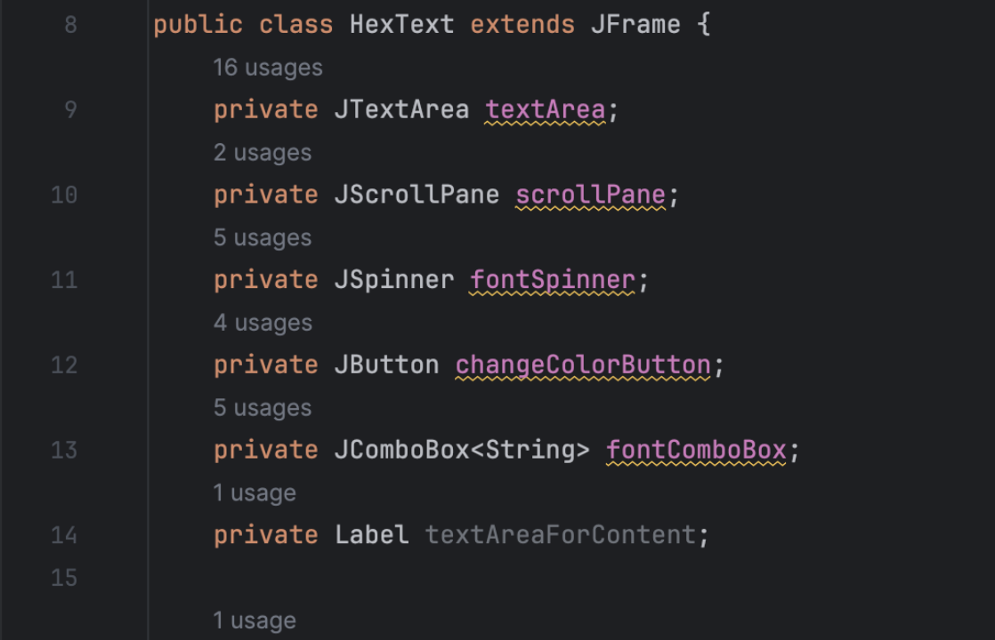
Task: Click the fontSpinner field identifier
Action: coord(552,280)
